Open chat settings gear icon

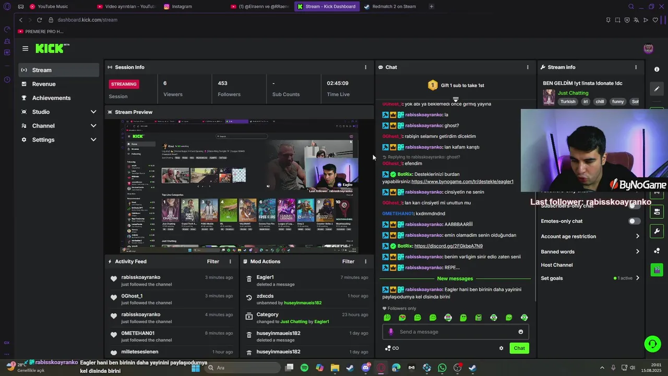pos(501,348)
